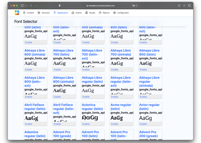201x143 pixels.
Task: Select the Appearance menu item
Action: point(61,13)
